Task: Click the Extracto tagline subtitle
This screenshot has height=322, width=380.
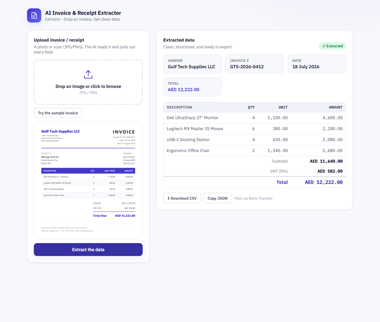Action: coord(83,19)
